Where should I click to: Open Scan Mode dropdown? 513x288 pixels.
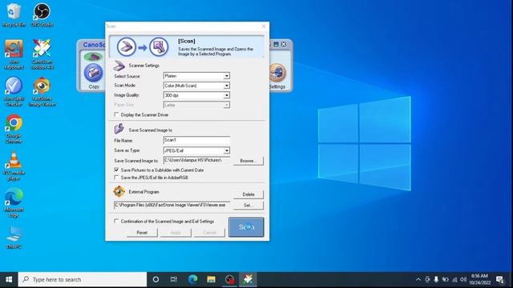[226, 86]
